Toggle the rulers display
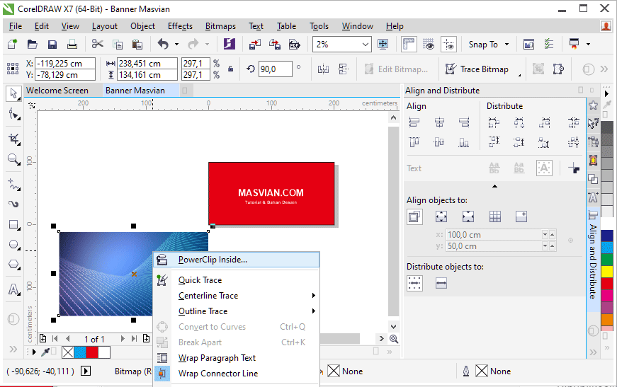Screen dimensions: 617x387 click(x=409, y=44)
